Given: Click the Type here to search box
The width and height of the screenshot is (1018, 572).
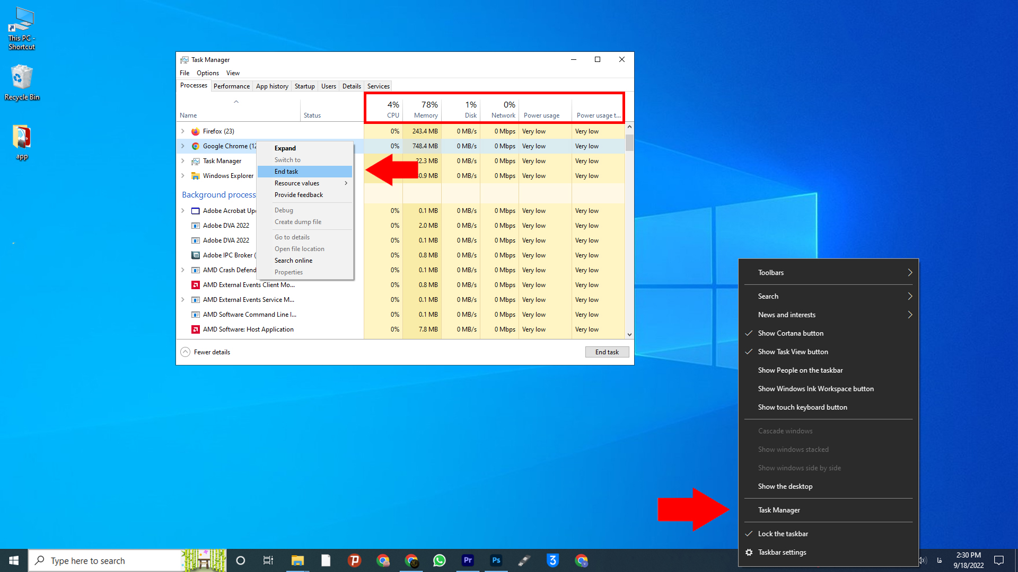Looking at the screenshot, I should click(106, 560).
